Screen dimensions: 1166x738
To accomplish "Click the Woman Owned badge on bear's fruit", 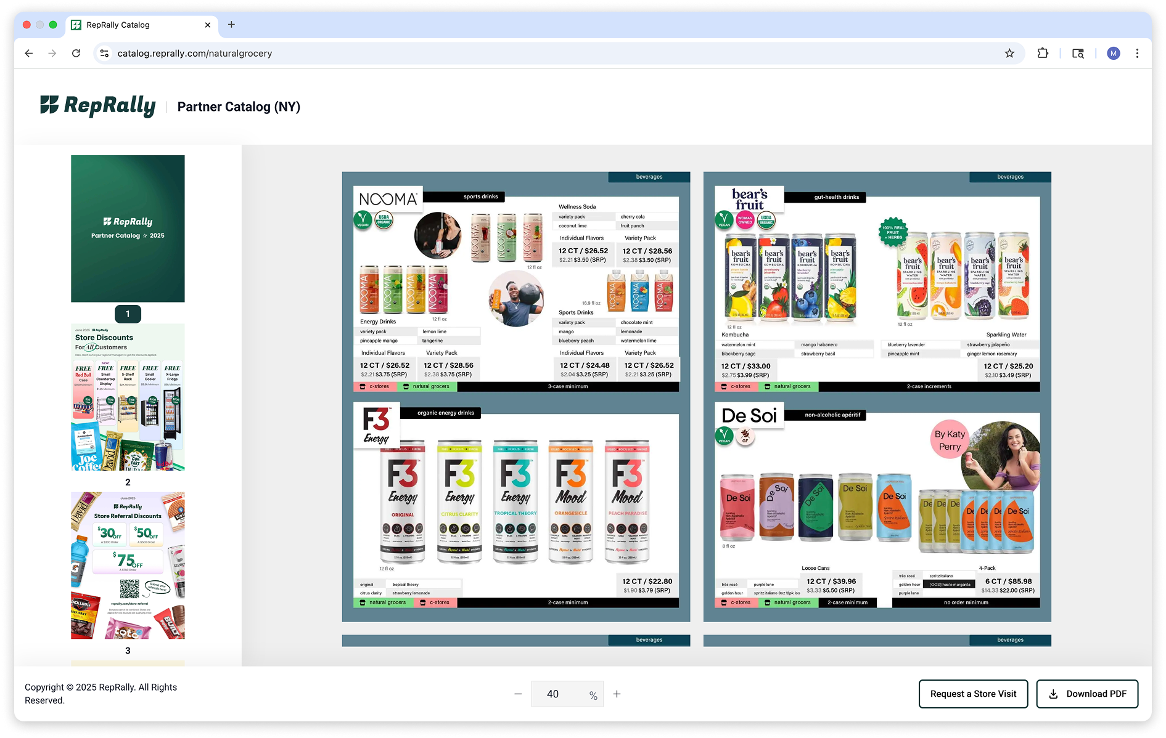I will click(745, 219).
